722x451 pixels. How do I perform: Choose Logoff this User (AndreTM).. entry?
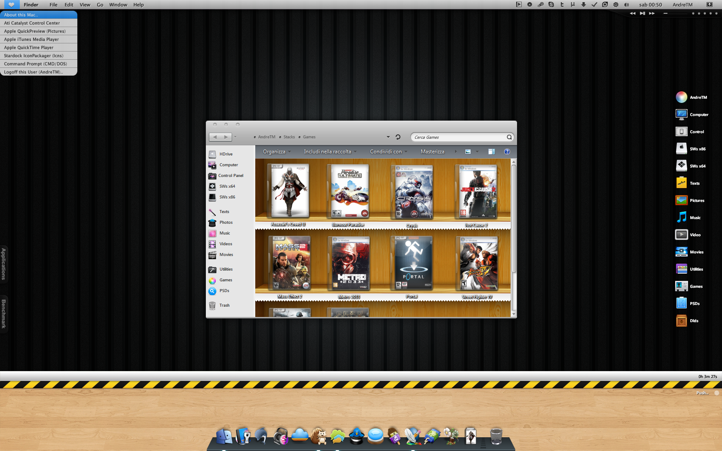click(39, 72)
